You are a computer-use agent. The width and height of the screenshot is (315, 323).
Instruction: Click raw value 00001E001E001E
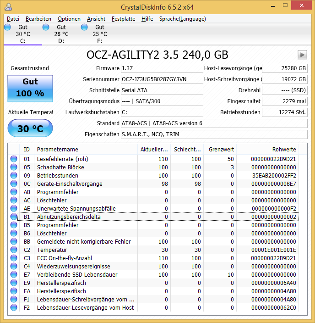pyautogui.click(x=274, y=250)
